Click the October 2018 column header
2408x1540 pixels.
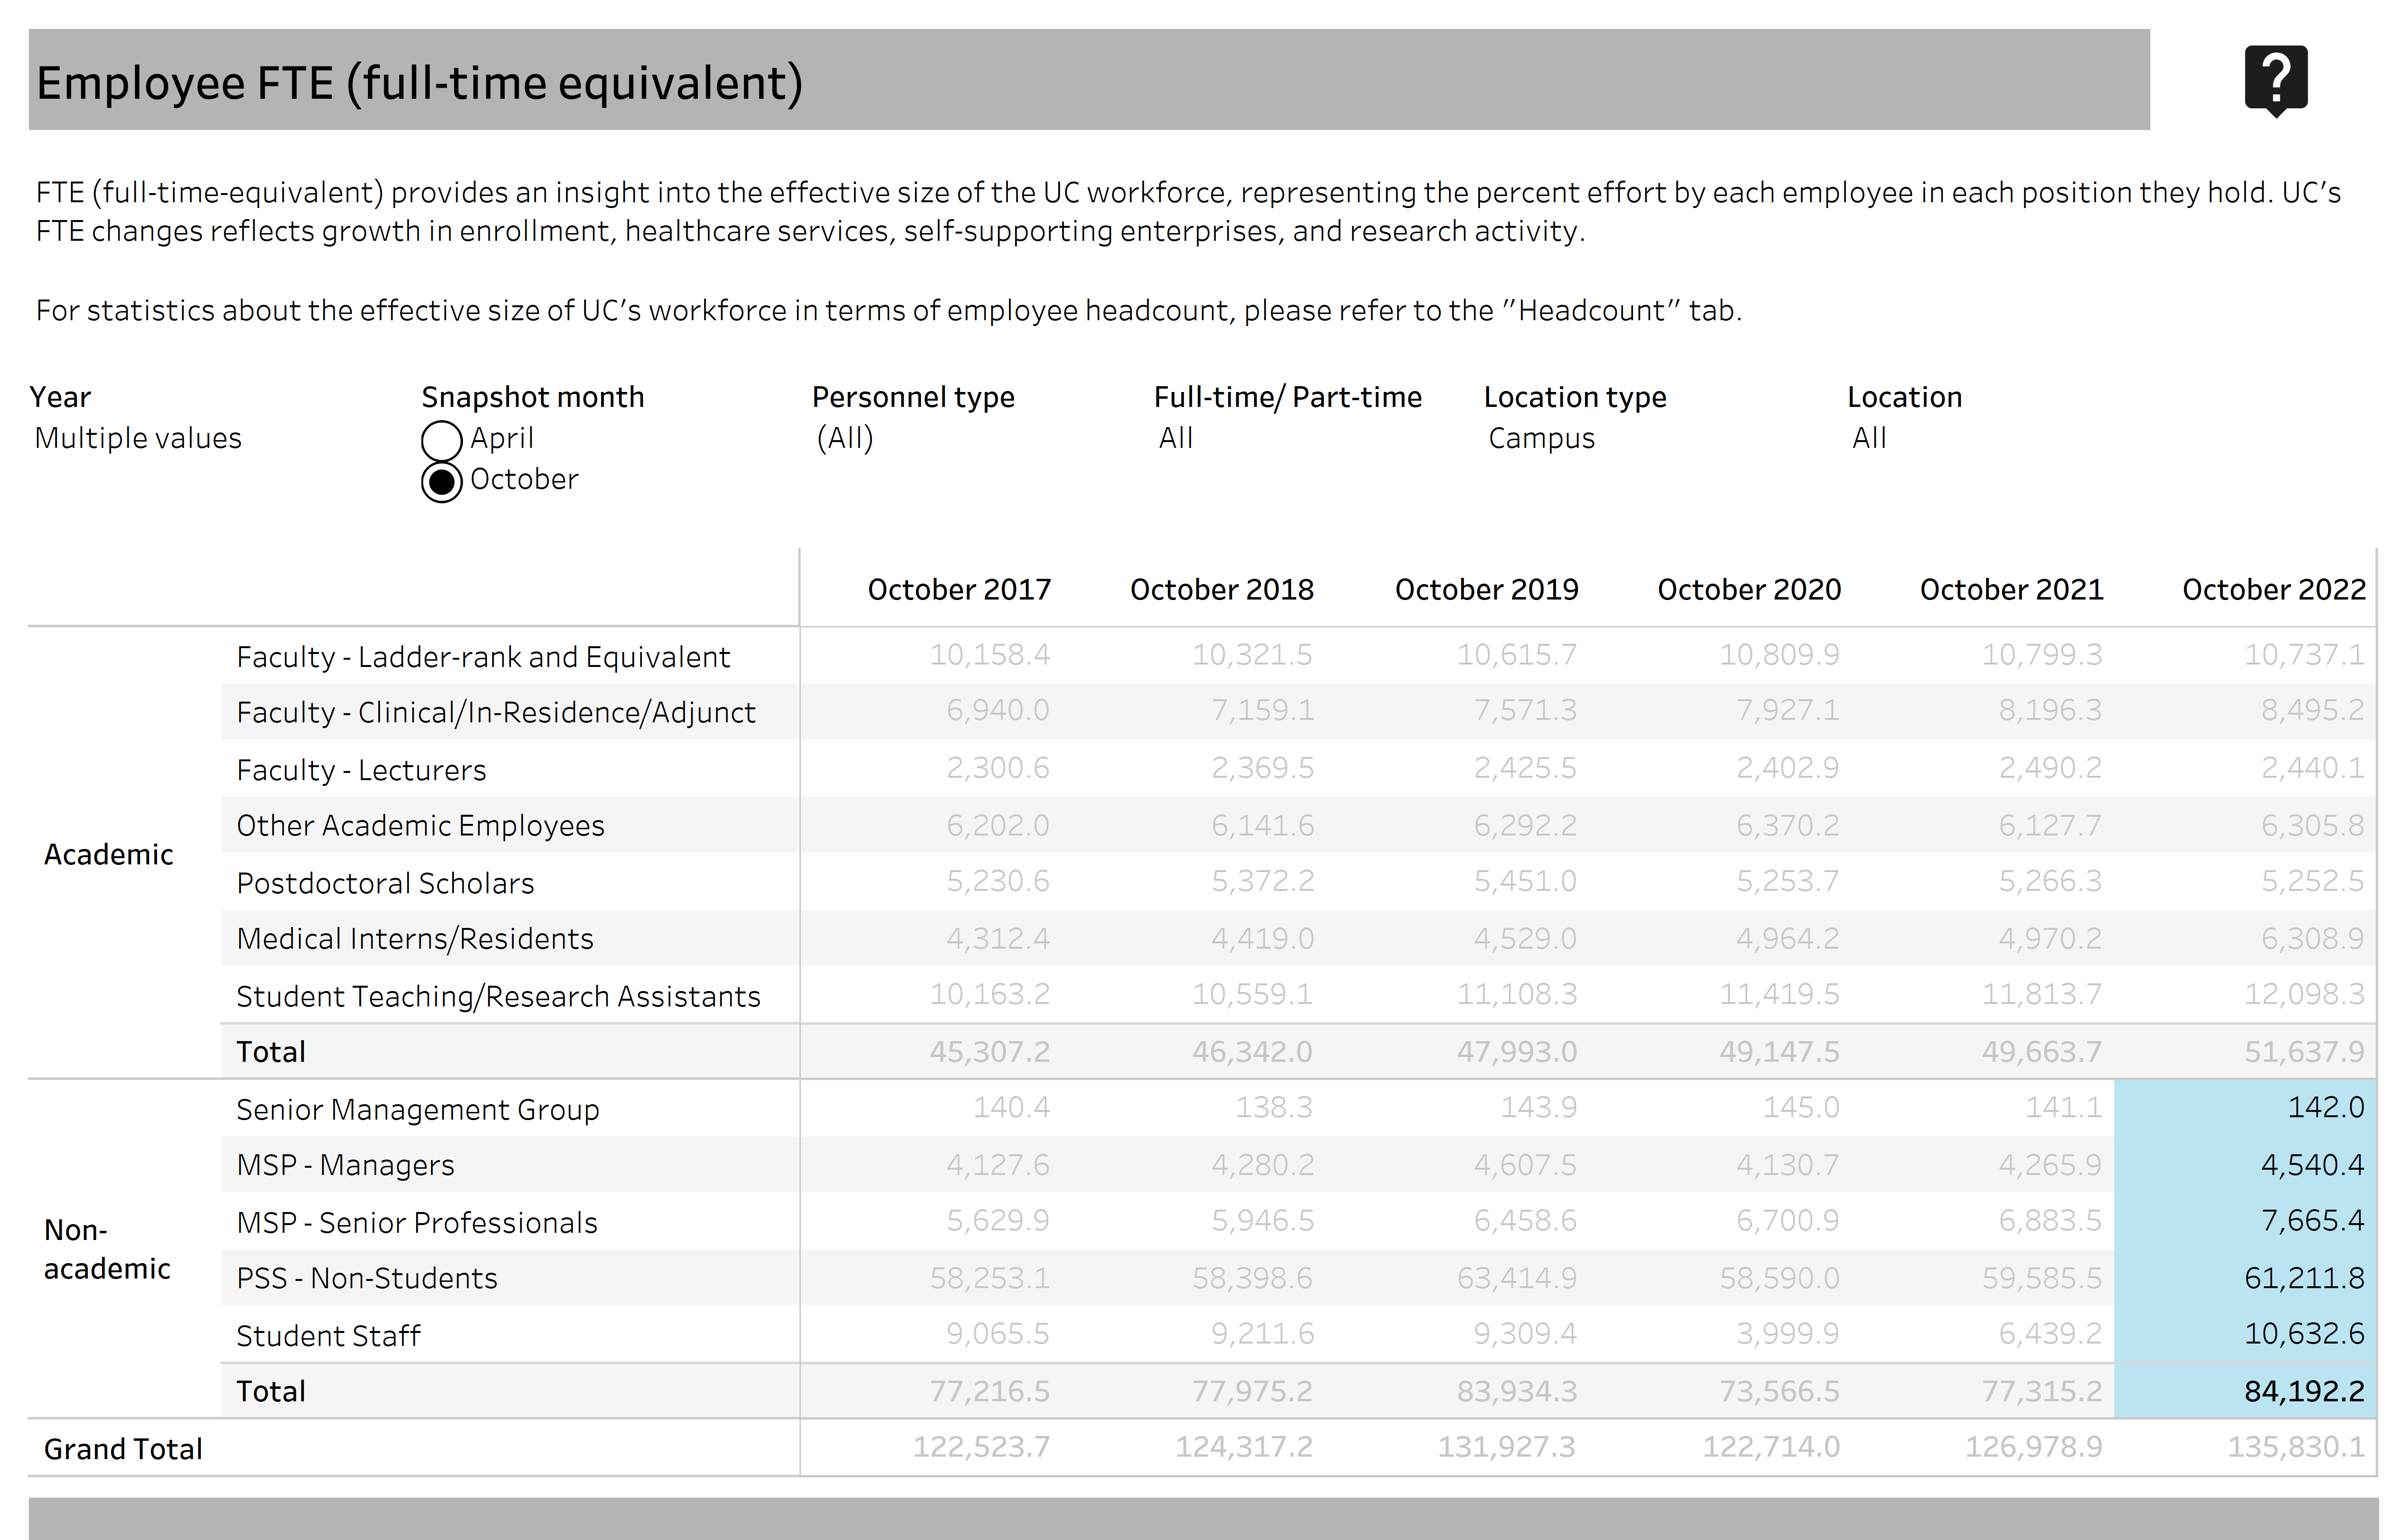click(1222, 589)
